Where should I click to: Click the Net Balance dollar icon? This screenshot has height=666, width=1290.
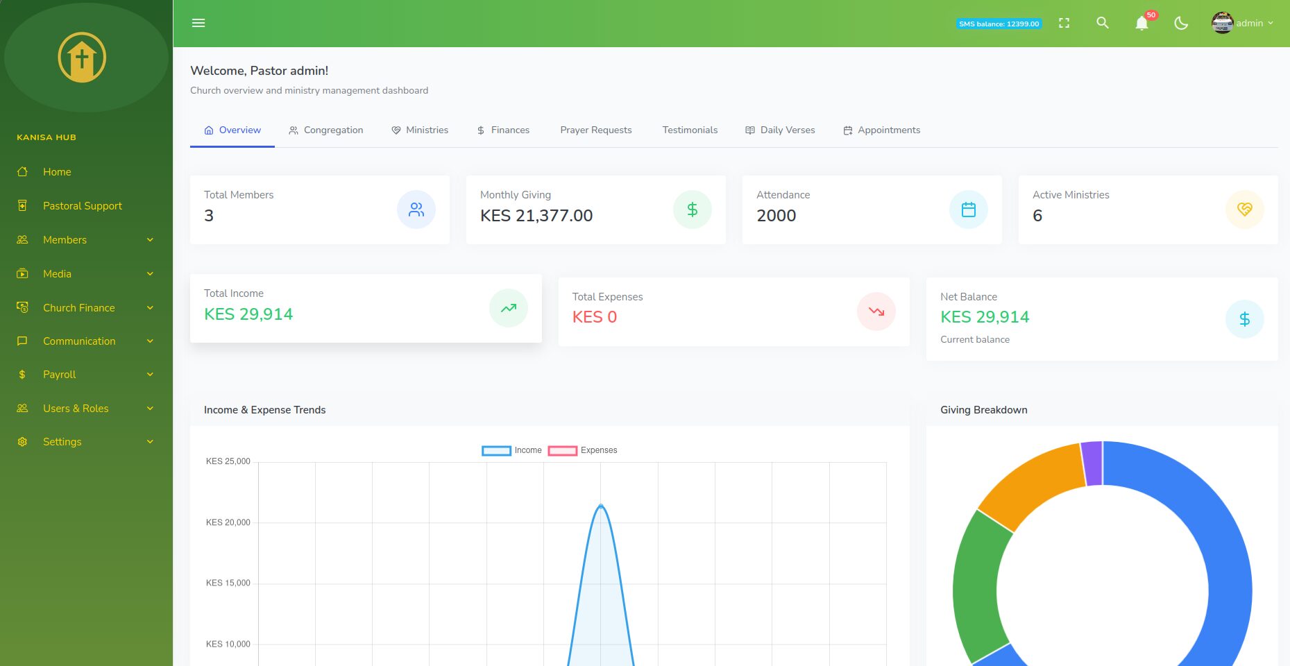[x=1245, y=319]
